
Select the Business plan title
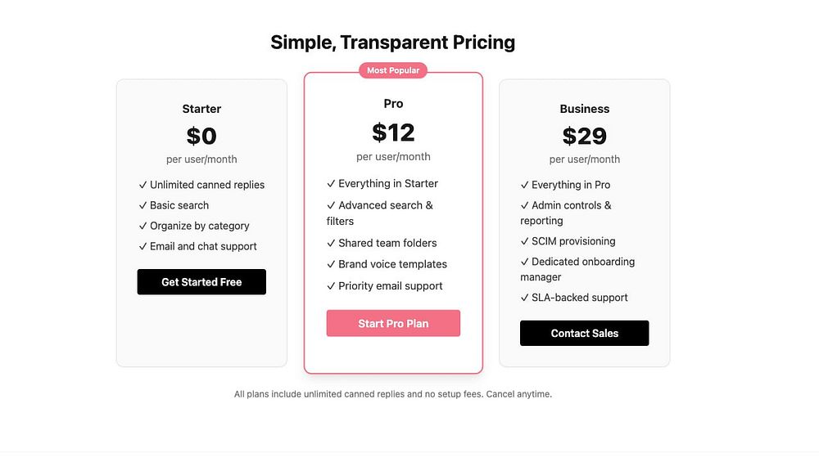pyautogui.click(x=585, y=109)
